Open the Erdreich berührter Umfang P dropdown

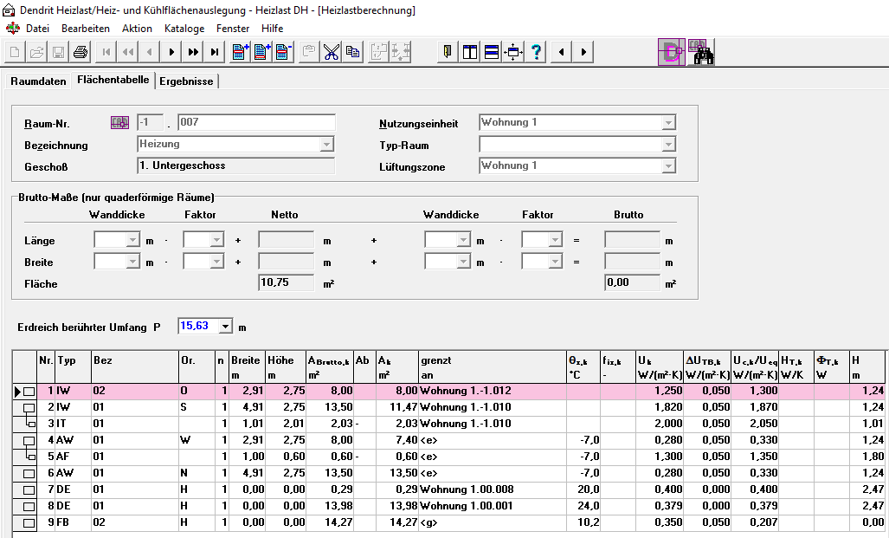pos(226,327)
